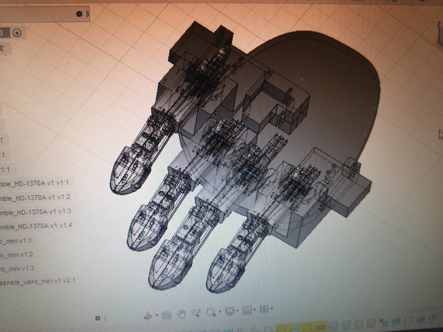Select tree item ending HD-1370A v1 v1:3
This screenshot has width=443, height=332.
click(36, 212)
